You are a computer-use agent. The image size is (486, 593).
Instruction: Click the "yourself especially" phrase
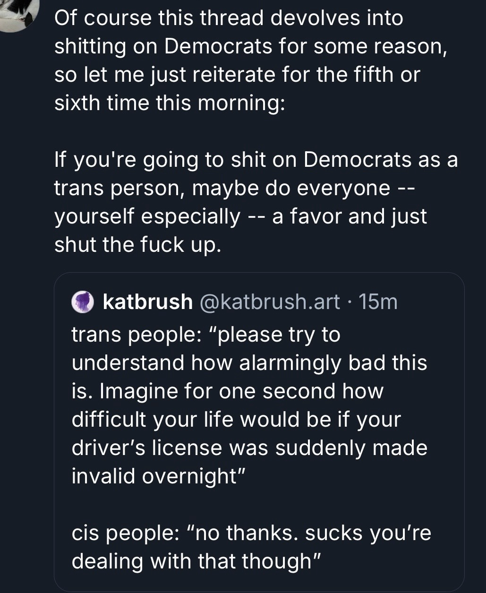tap(147, 216)
